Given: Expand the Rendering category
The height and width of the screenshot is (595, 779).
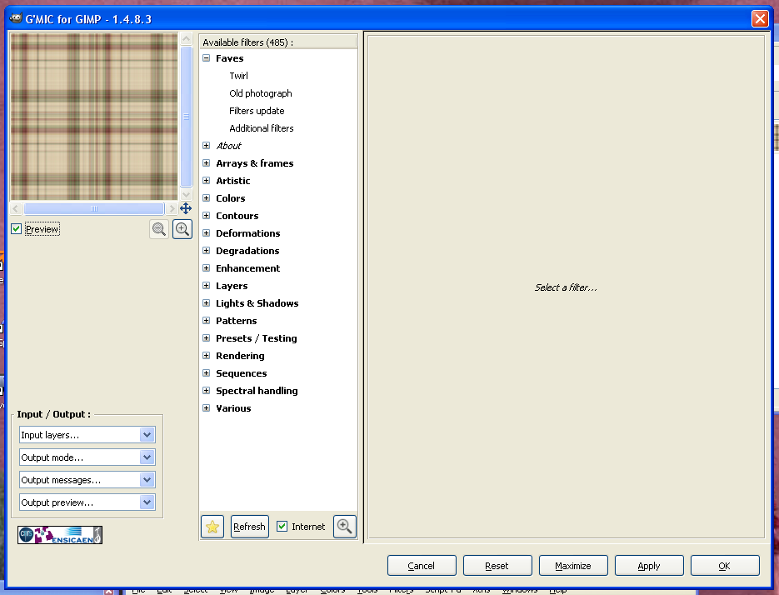Looking at the screenshot, I should point(206,355).
